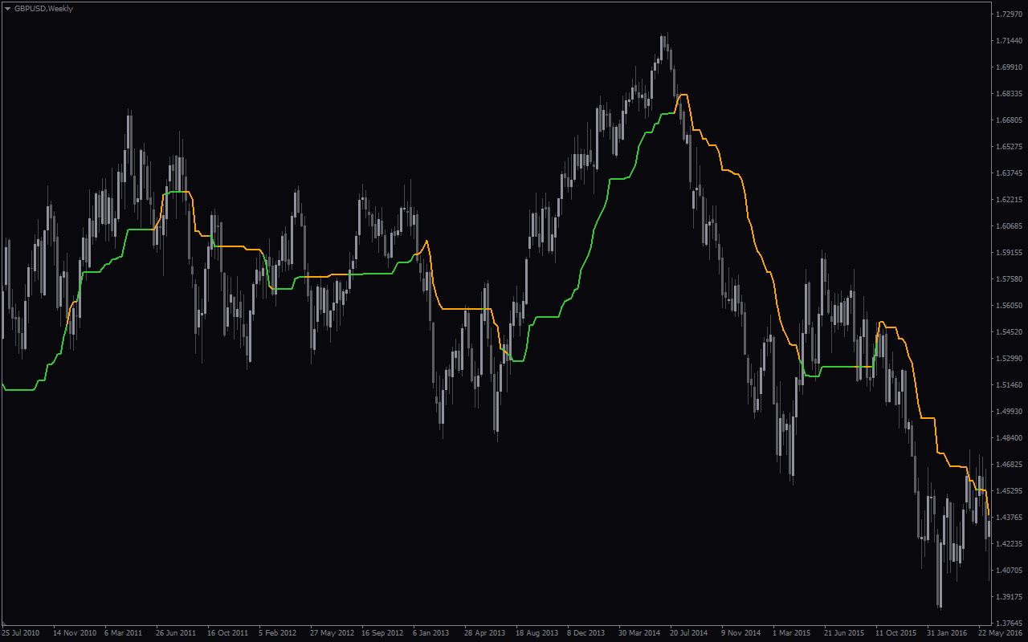
Task: Click price label 1.59155
Action: (x=1009, y=253)
